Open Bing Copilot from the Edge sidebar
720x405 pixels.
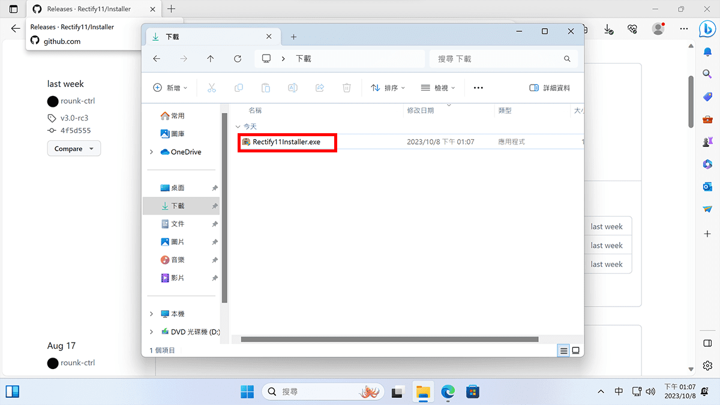click(x=707, y=28)
